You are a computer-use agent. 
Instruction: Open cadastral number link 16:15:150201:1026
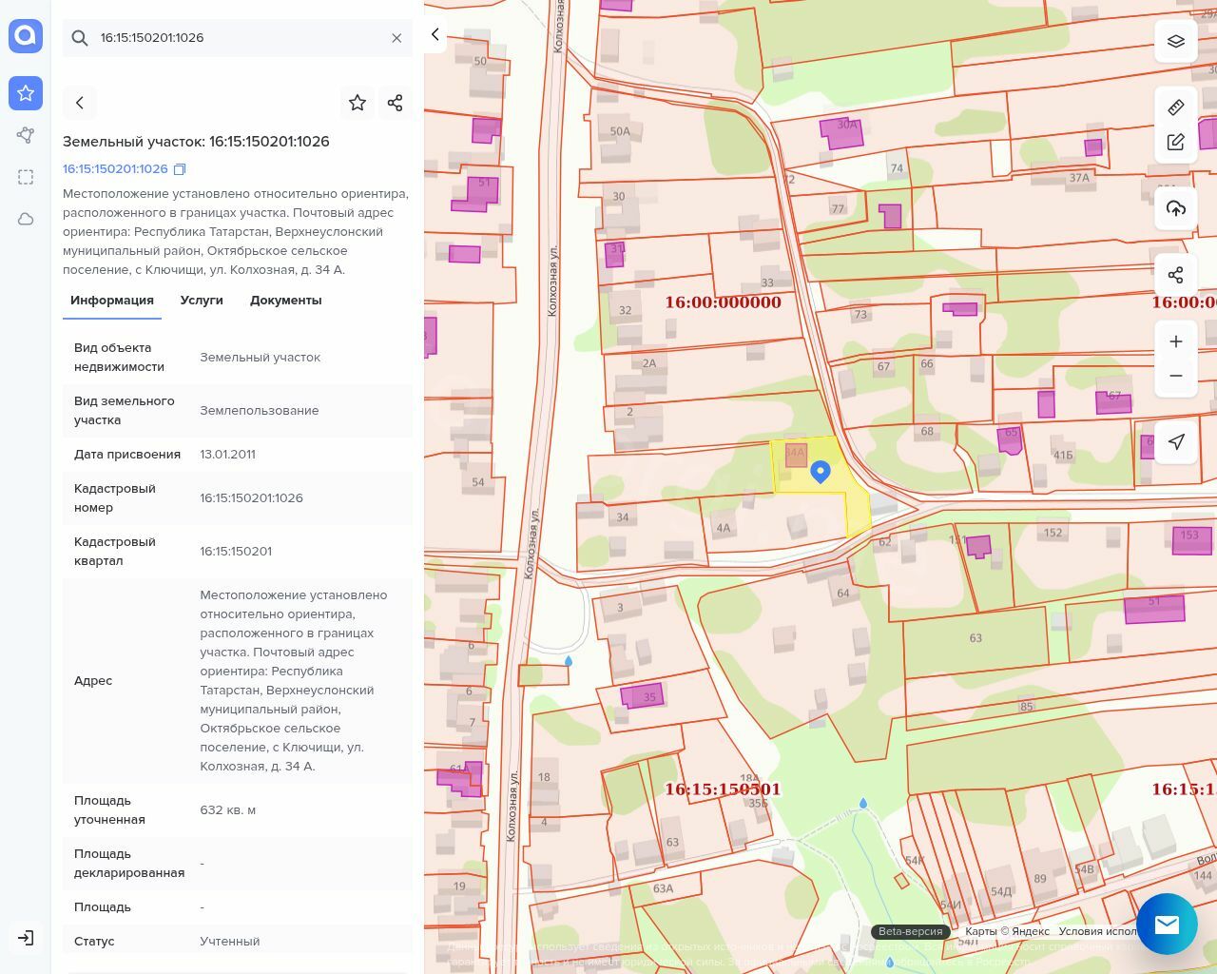(x=115, y=169)
